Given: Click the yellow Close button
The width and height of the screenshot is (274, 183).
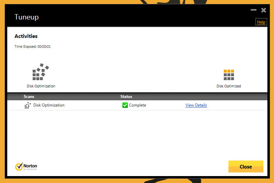Looking at the screenshot, I should pos(246,167).
